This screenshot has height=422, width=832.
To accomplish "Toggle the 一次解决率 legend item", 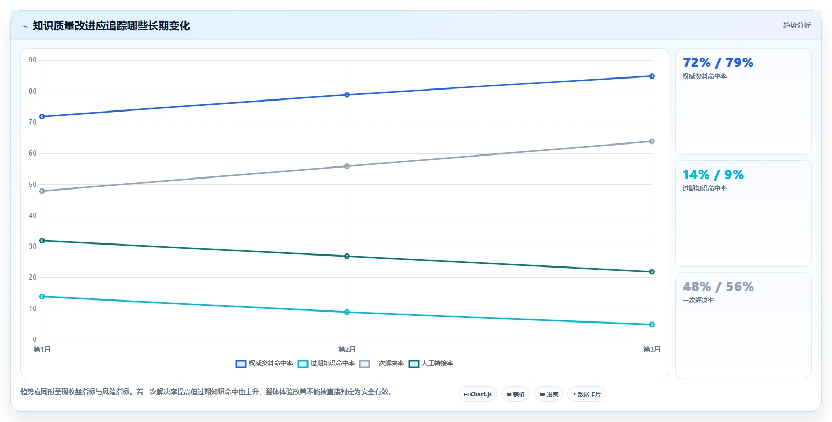I will (x=381, y=363).
